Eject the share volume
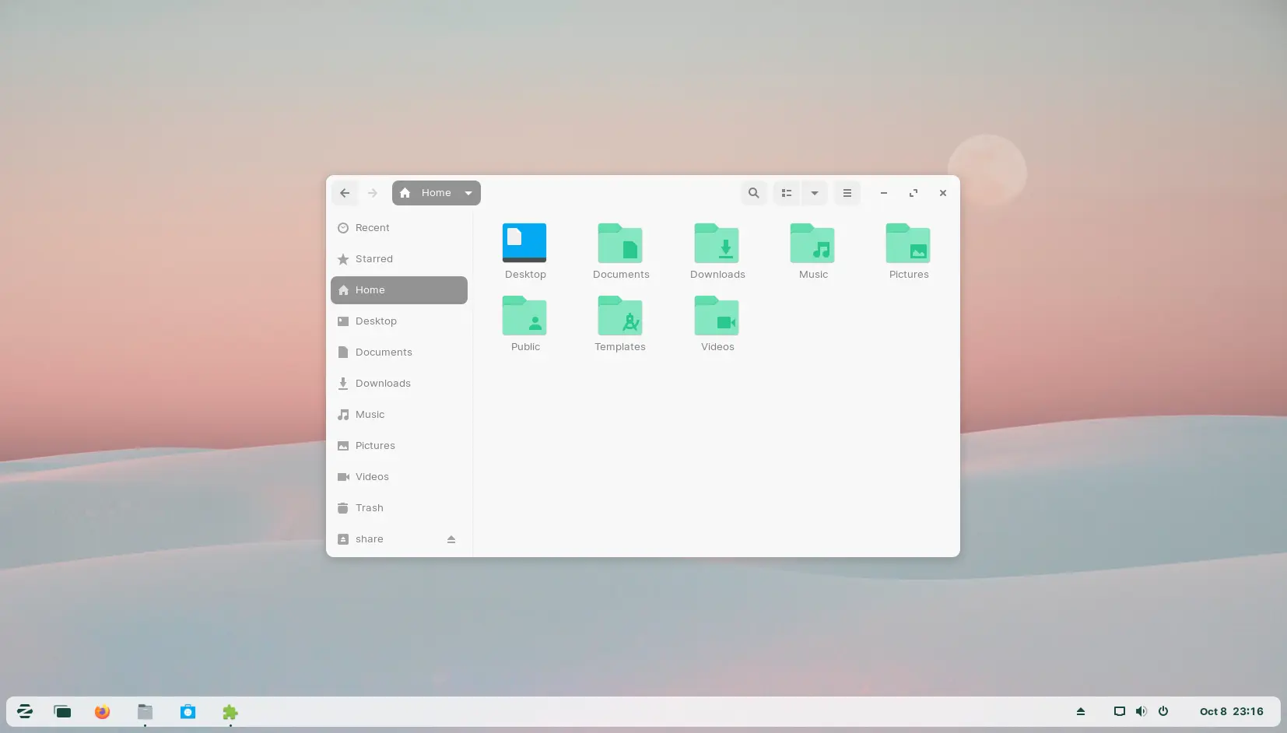The width and height of the screenshot is (1287, 733). (451, 539)
